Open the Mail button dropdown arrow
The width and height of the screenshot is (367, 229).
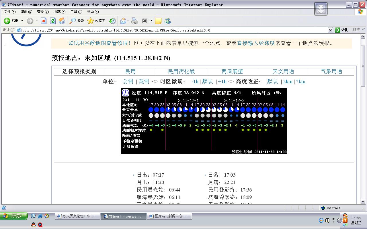coord(128,21)
